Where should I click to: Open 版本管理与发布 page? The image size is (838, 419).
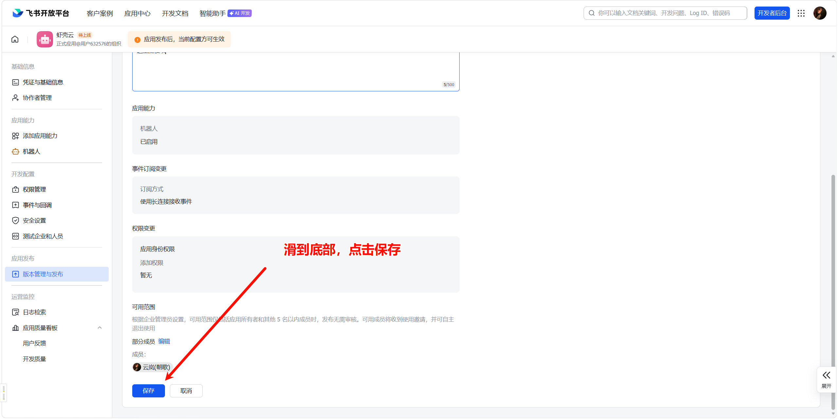(43, 274)
